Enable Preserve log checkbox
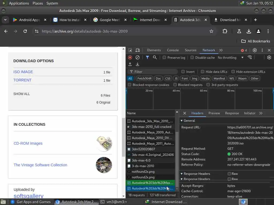The width and height of the screenshot is (274, 205). click(x=164, y=58)
